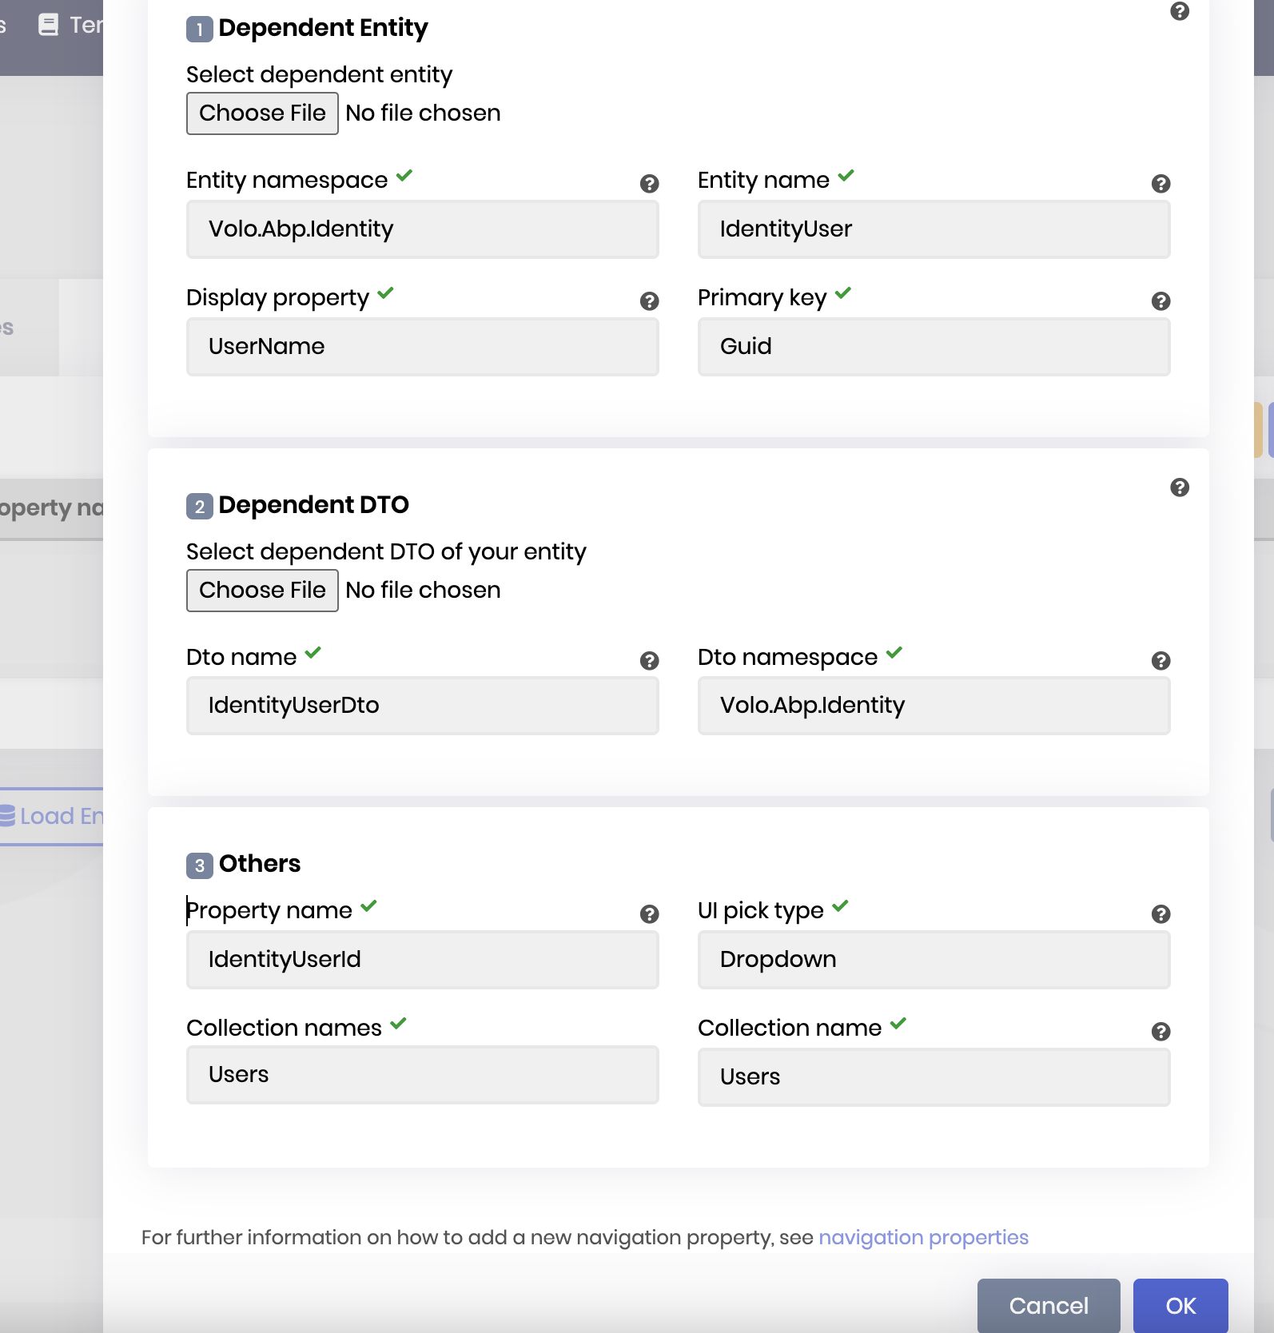Focus the Display property UserName field
Screen dimensions: 1274x1333
(422, 347)
